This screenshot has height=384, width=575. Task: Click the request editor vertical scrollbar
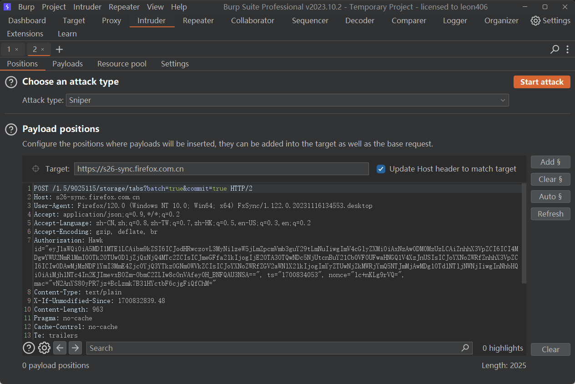[x=524, y=233]
